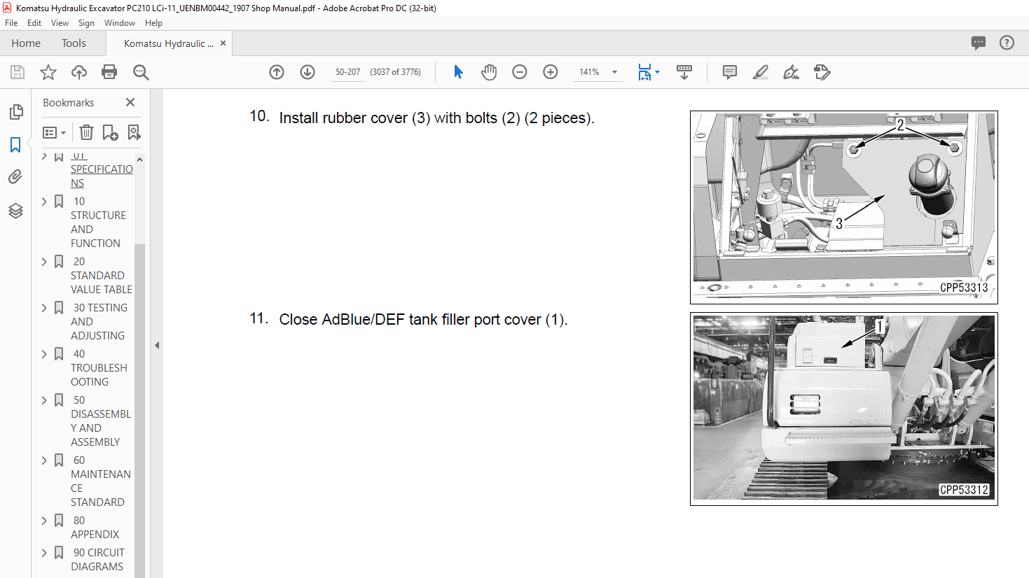Switch to the Tools tab
1029x578 pixels.
pos(74,43)
